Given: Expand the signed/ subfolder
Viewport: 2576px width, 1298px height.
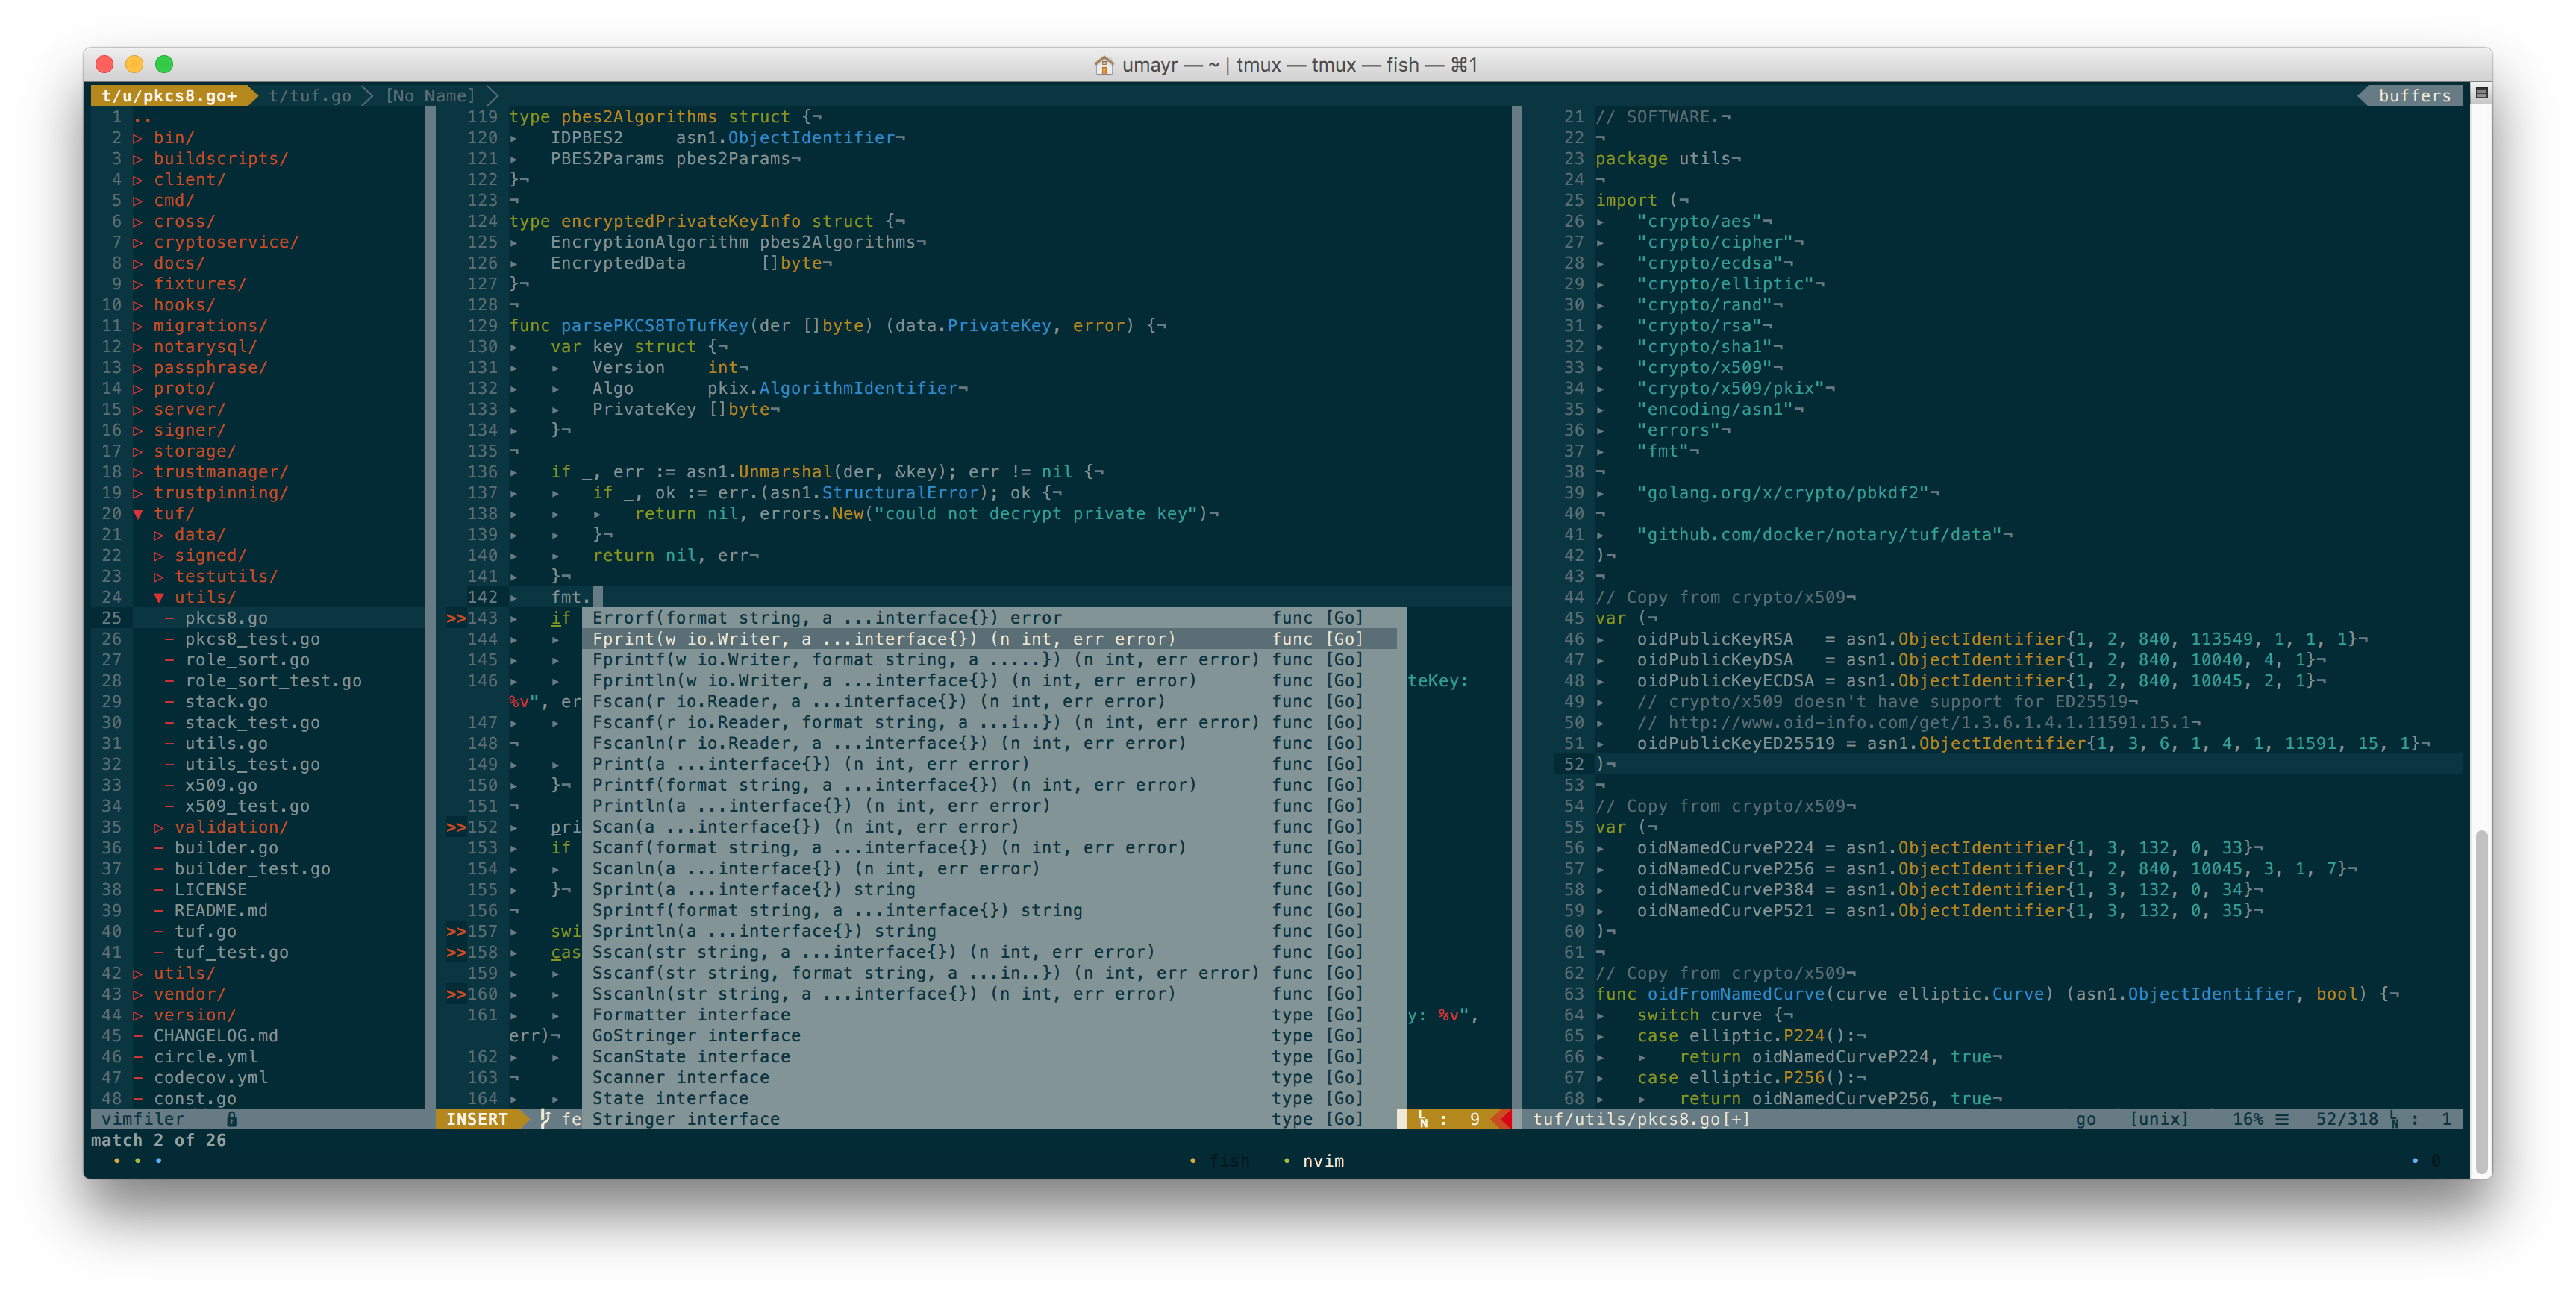Looking at the screenshot, I should point(159,556).
